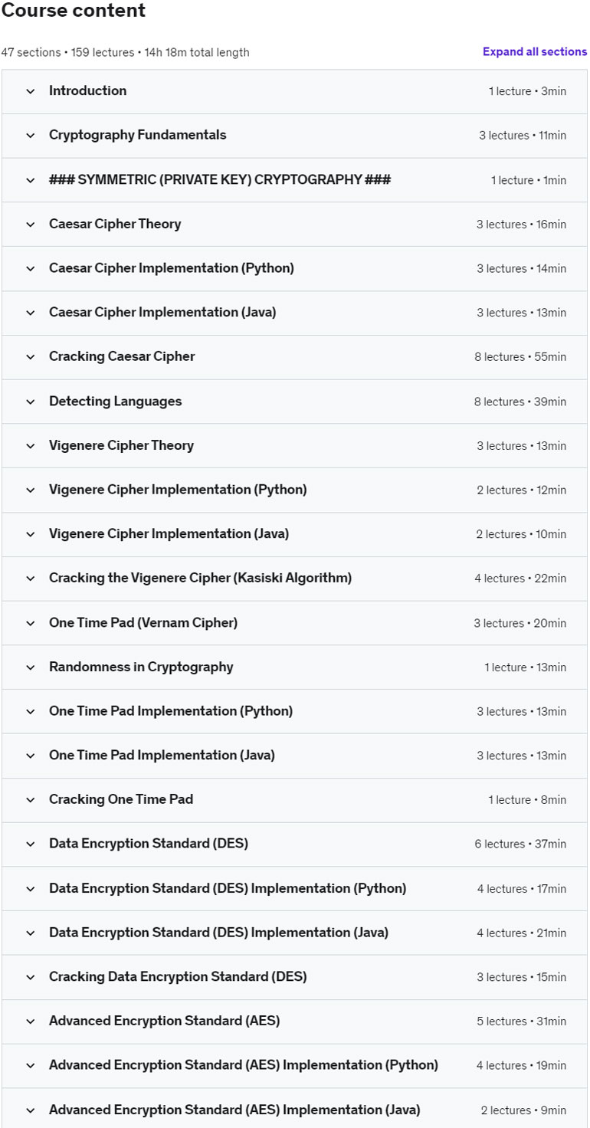Expand the Introduction section chevron
Screen dimensions: 590x1128
pyautogui.click(x=31, y=91)
